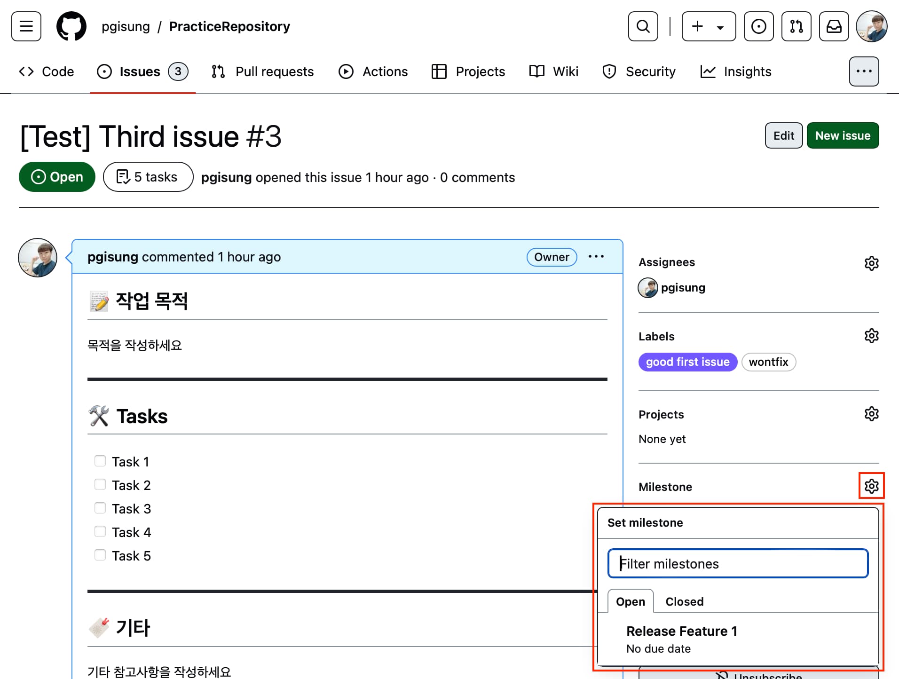Expand more repository tabs ellipsis button
Screen dimensions: 899x679
(864, 71)
